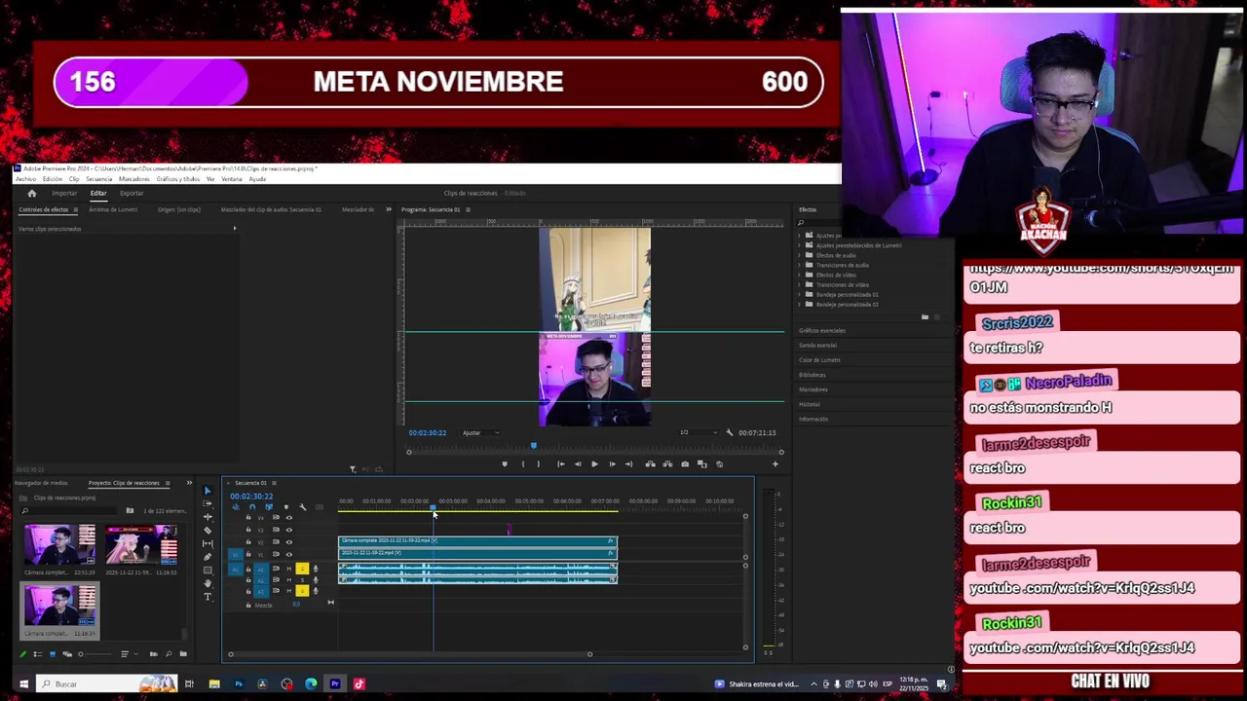Select the Selection tool in timeline toolbar

(x=208, y=491)
